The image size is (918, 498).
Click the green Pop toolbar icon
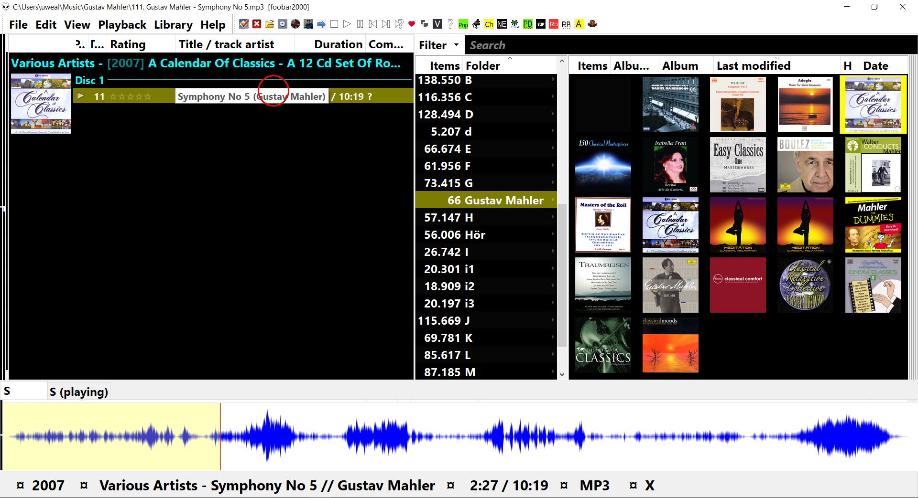point(463,24)
